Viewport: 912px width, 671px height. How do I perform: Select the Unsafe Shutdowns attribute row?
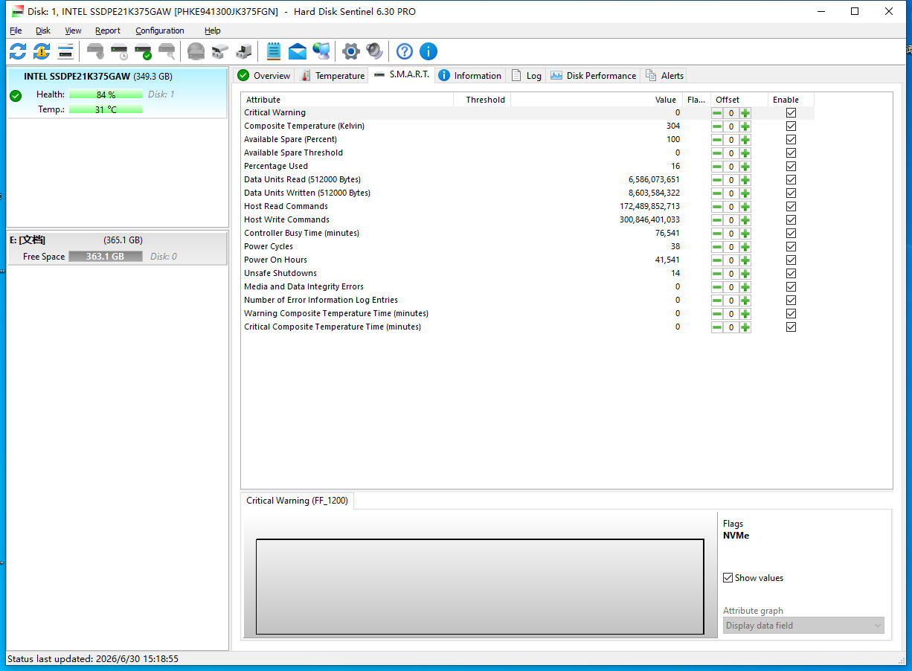pyautogui.click(x=528, y=274)
